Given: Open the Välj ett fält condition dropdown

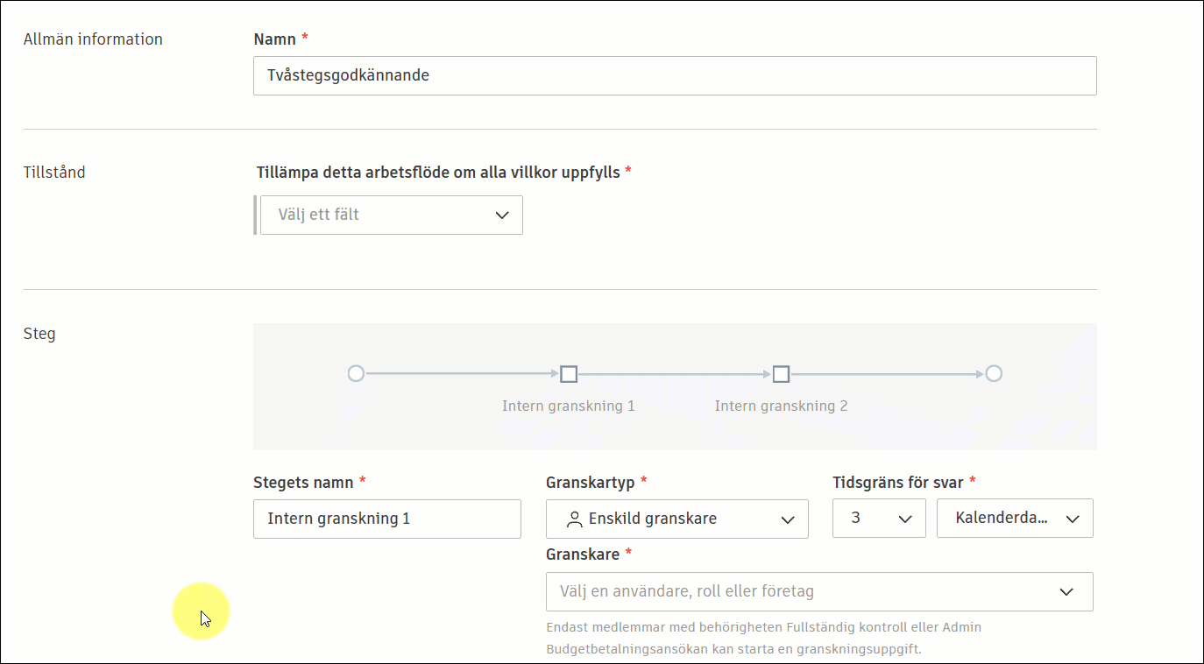Looking at the screenshot, I should point(391,215).
